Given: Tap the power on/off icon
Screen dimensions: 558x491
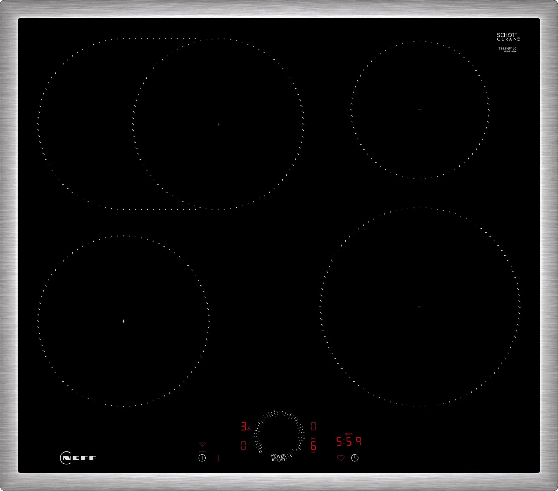Looking at the screenshot, I should (x=202, y=458).
